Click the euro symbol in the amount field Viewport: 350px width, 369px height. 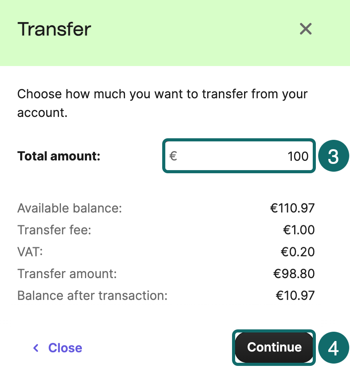[x=173, y=156]
